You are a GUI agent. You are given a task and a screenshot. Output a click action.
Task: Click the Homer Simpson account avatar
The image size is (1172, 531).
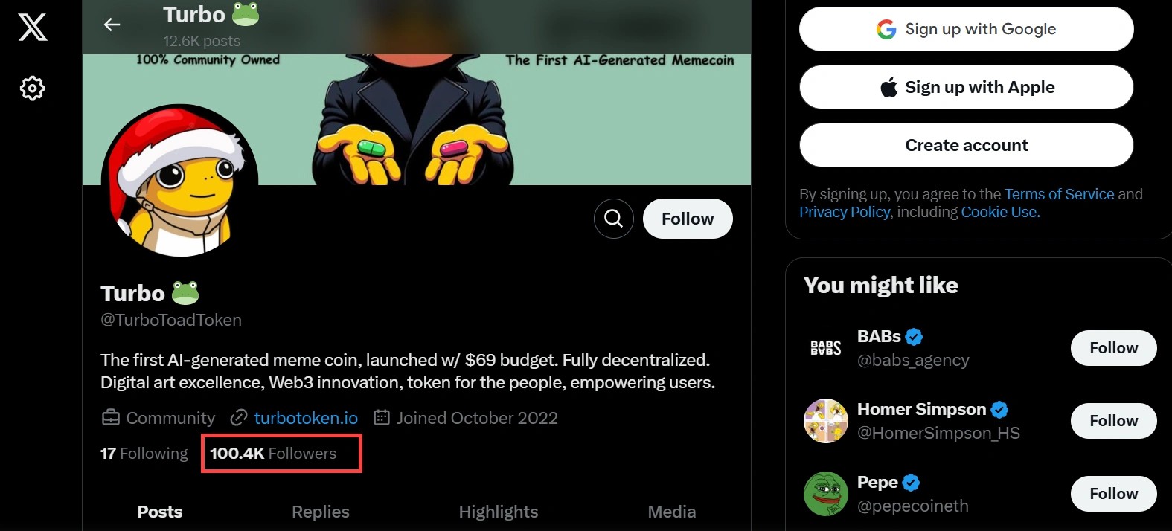pos(825,421)
